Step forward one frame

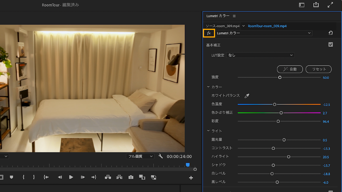tap(83, 177)
